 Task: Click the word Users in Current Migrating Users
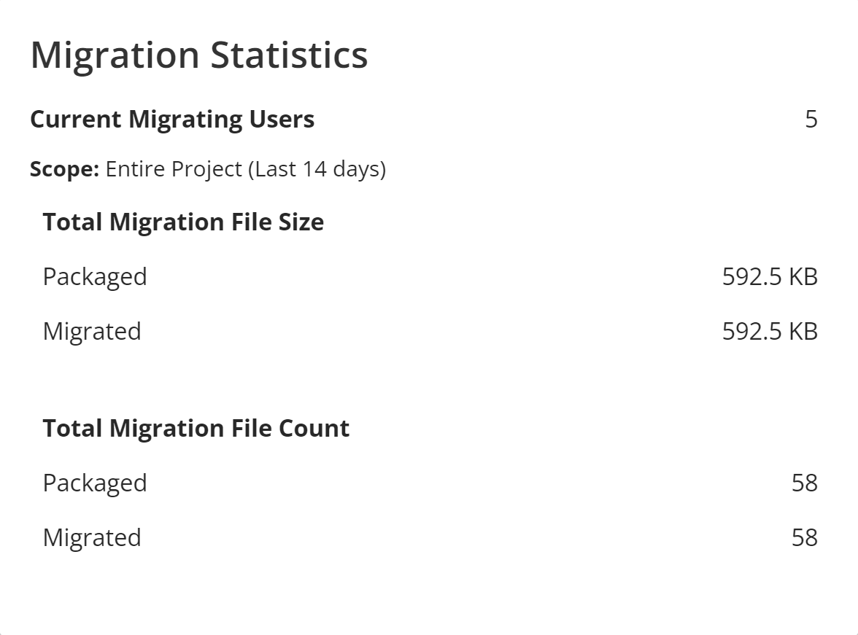tap(280, 120)
